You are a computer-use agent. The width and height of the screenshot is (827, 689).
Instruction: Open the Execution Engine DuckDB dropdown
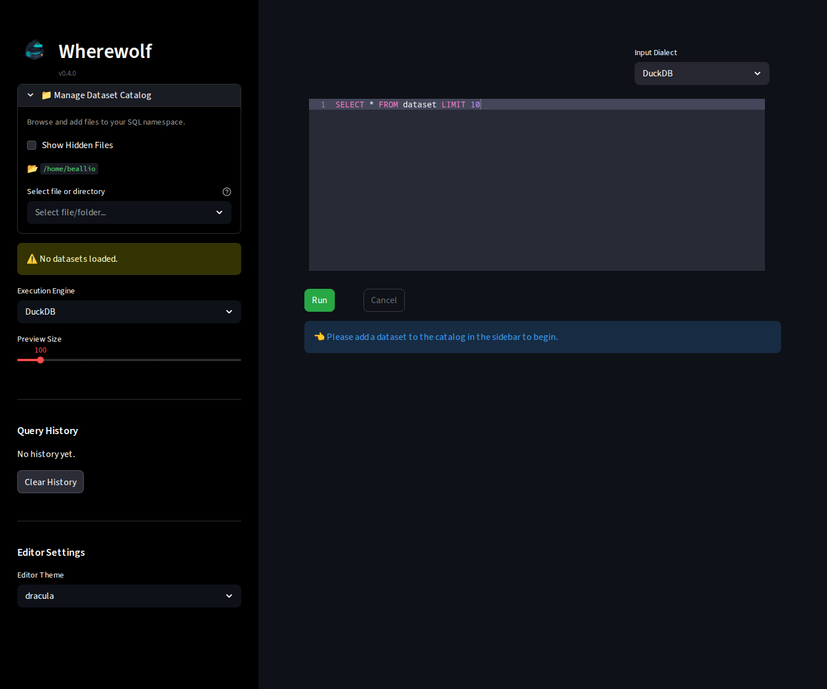[129, 312]
